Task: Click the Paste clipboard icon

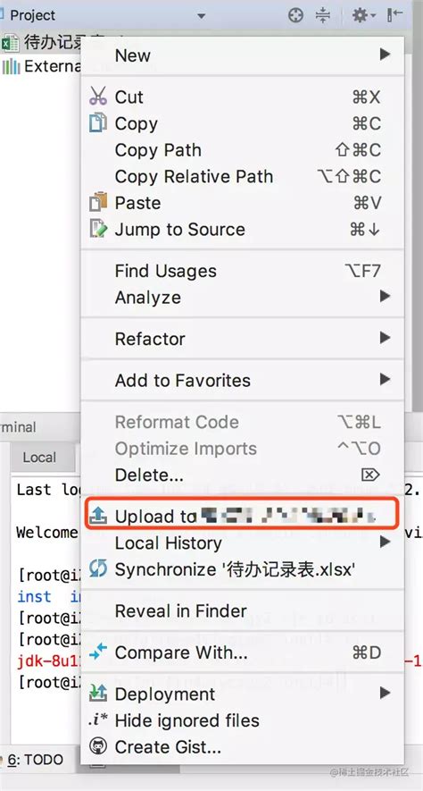Action: pyautogui.click(x=98, y=202)
